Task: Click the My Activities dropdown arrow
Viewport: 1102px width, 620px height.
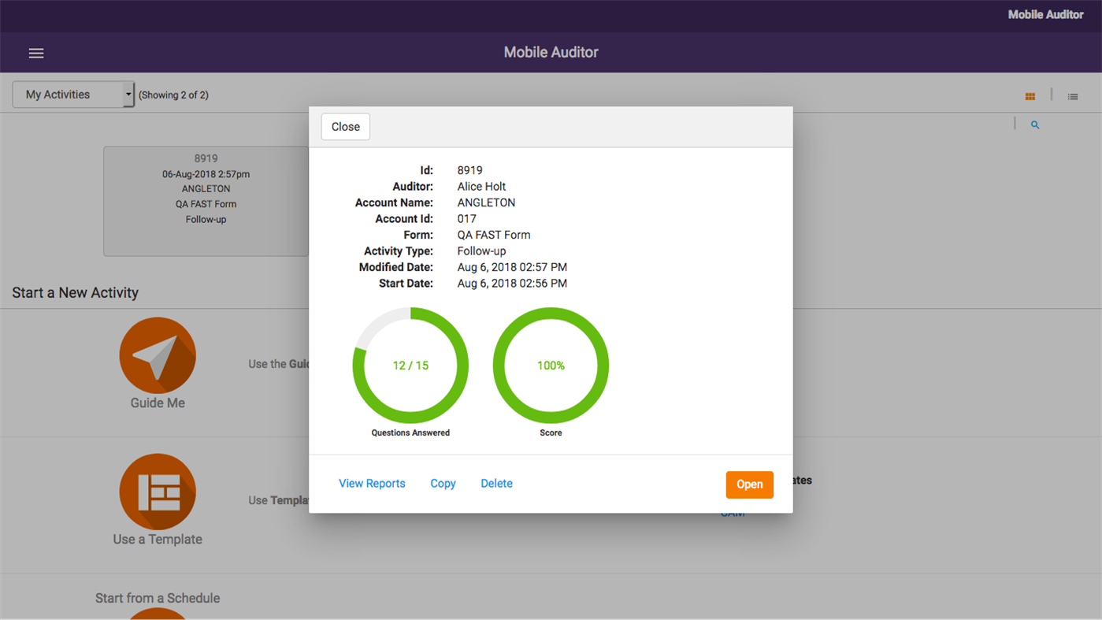Action: 127,94
